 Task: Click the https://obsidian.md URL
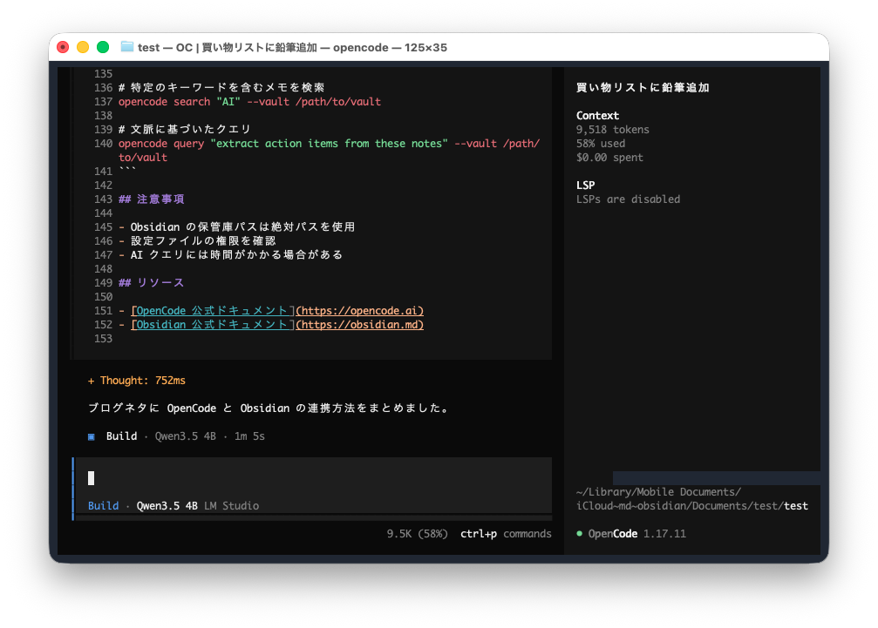coord(359,324)
